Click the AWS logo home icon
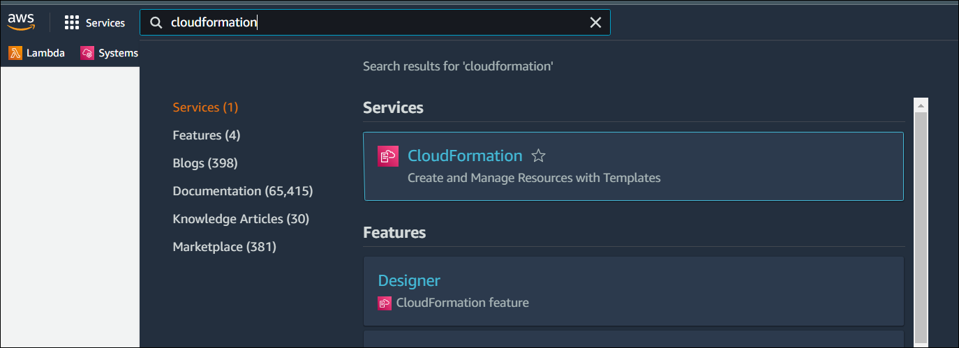959x348 pixels. tap(21, 22)
